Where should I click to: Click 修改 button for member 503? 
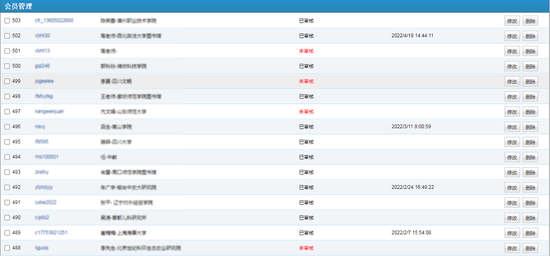512,21
